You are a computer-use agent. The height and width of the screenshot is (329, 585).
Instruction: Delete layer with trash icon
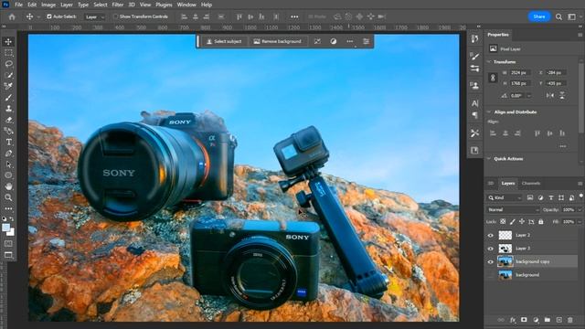tap(570, 320)
